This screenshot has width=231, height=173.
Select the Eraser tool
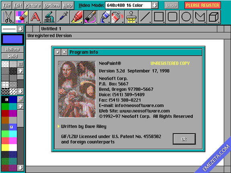[x=22, y=17]
